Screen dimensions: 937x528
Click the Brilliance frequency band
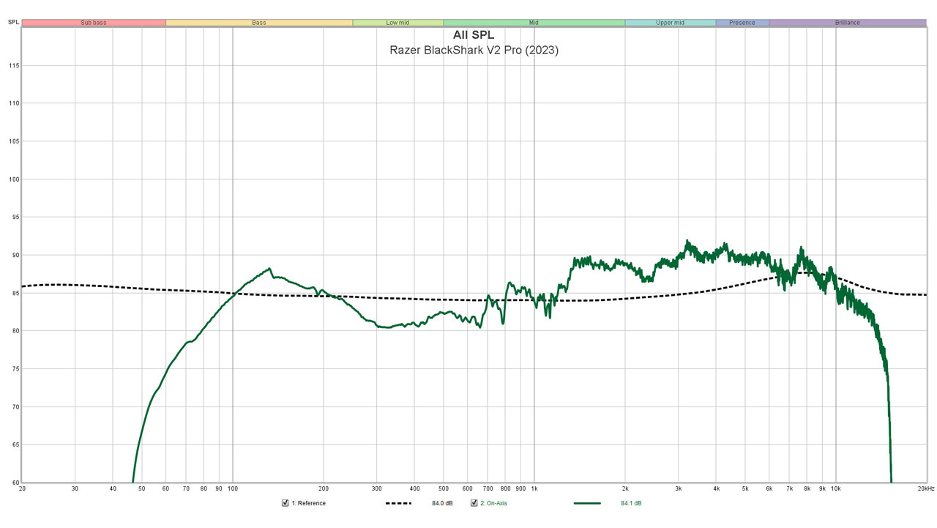pyautogui.click(x=847, y=23)
